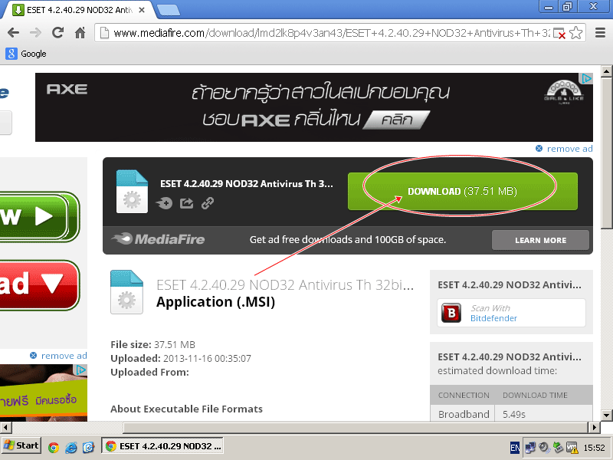Click the 5.49s download time value

[514, 414]
